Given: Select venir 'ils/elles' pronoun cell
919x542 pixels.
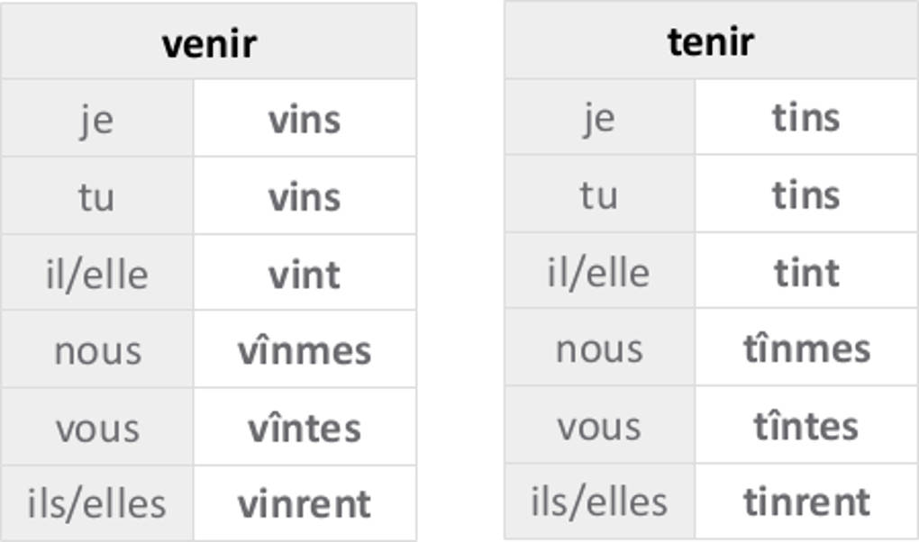Looking at the screenshot, I should pos(97,503).
